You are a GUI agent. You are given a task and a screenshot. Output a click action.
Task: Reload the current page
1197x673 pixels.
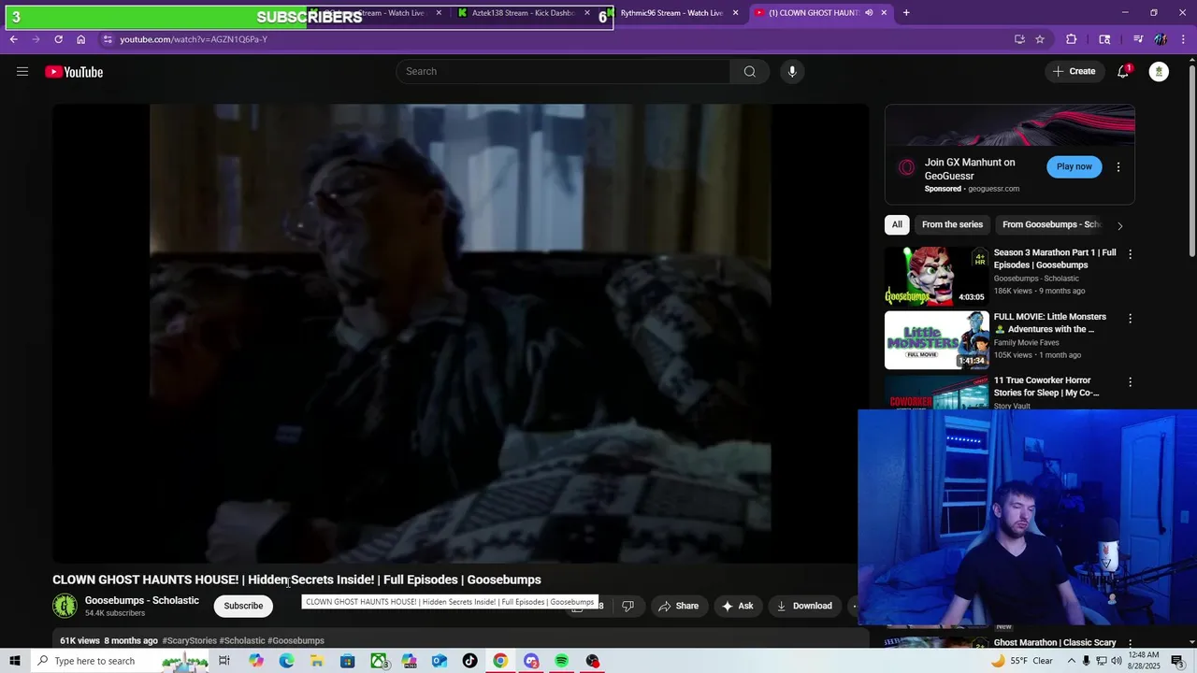pyautogui.click(x=58, y=39)
